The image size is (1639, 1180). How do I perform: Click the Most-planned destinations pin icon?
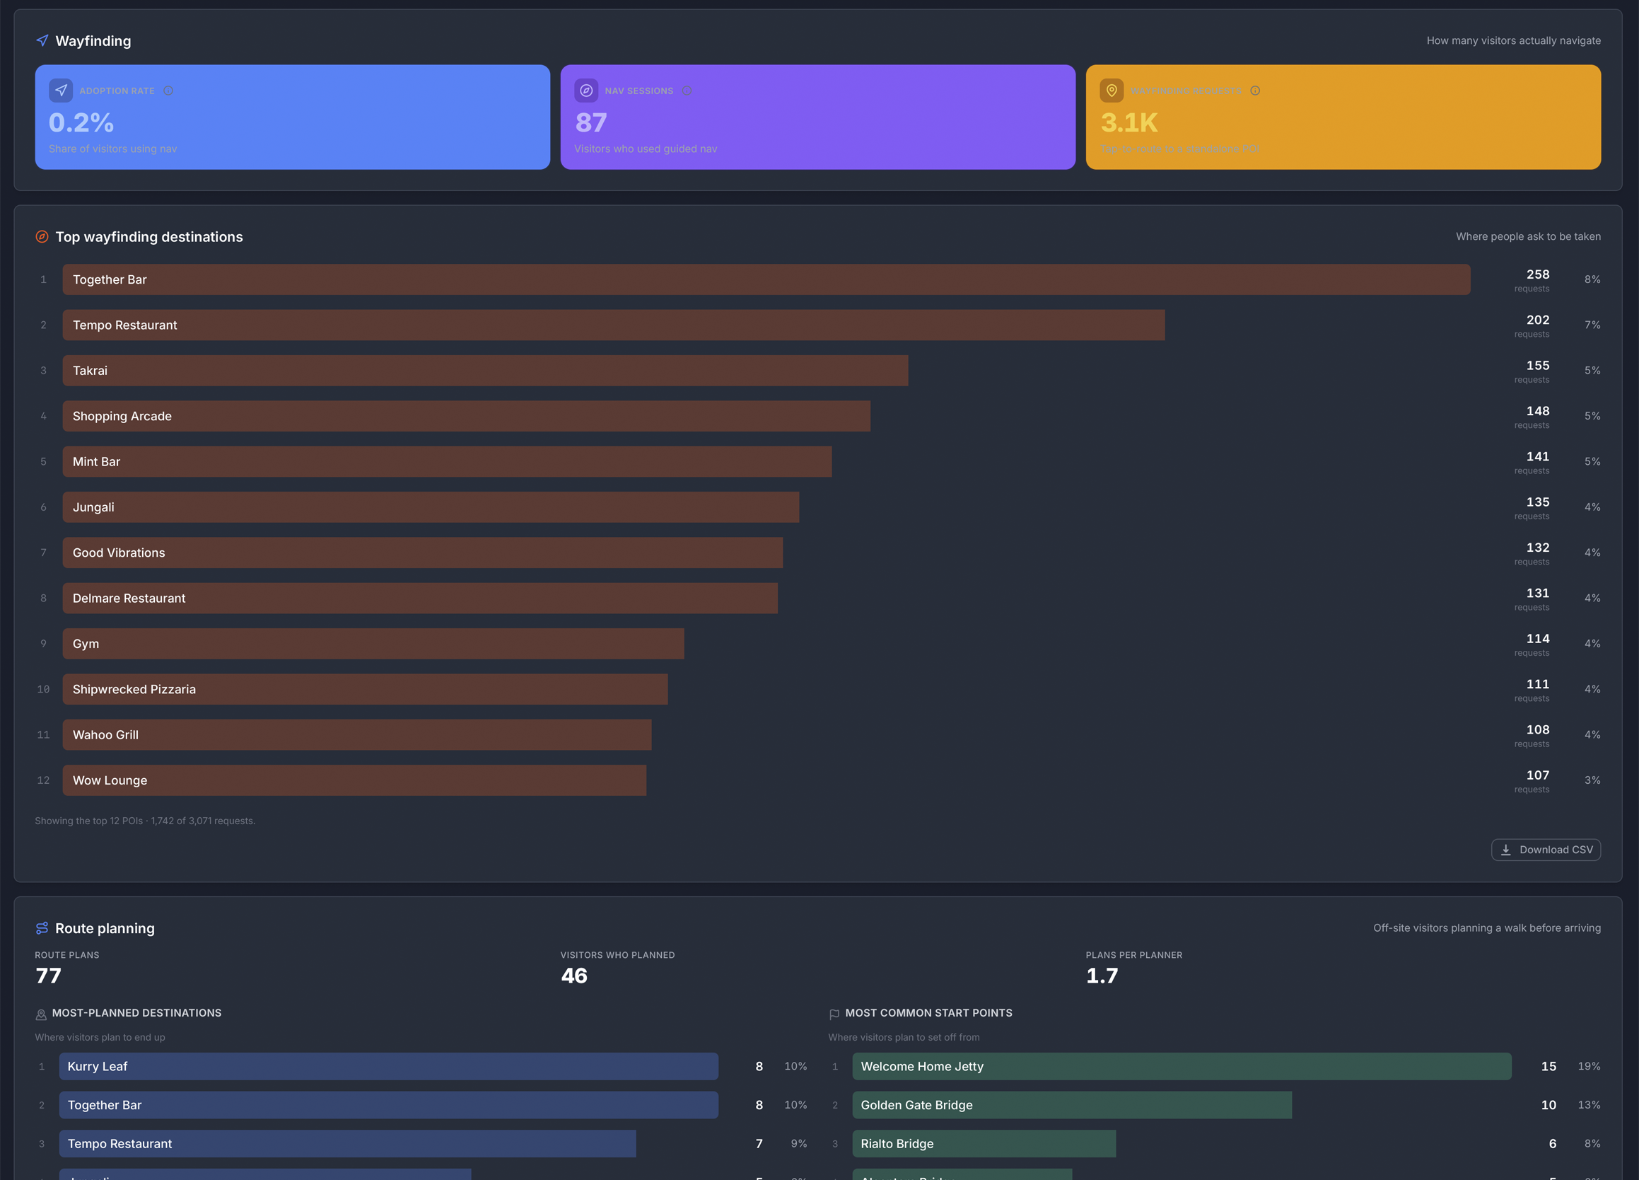pos(41,1014)
